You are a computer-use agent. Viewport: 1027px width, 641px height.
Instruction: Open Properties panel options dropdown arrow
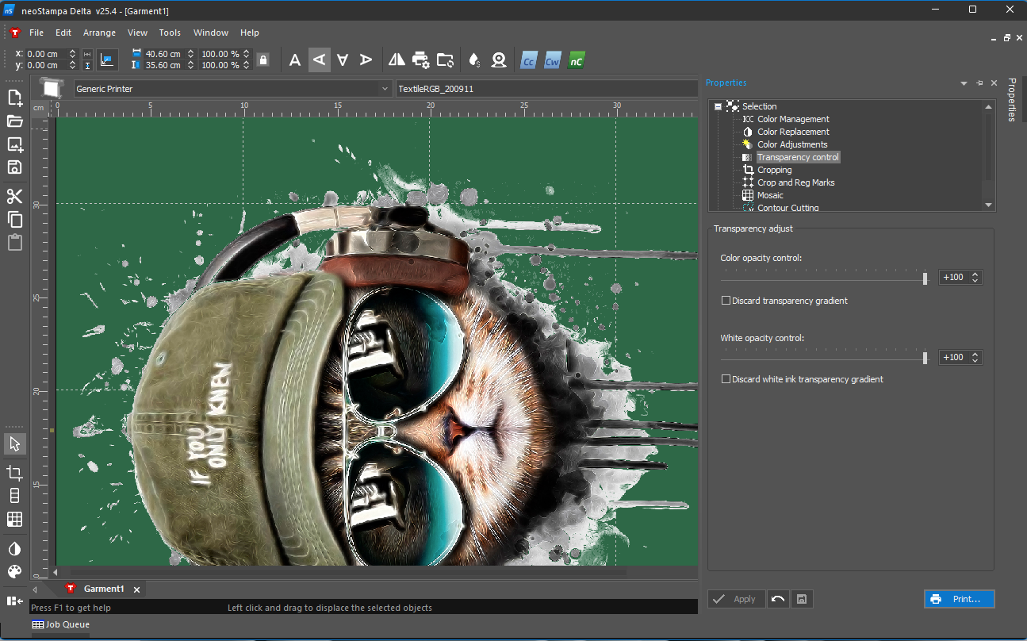point(964,83)
